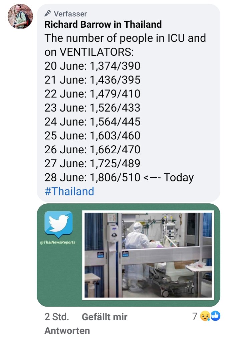Click the 26 June 1,662/470 line
Viewport: 228px width, 342px height.
pyautogui.click(x=92, y=150)
